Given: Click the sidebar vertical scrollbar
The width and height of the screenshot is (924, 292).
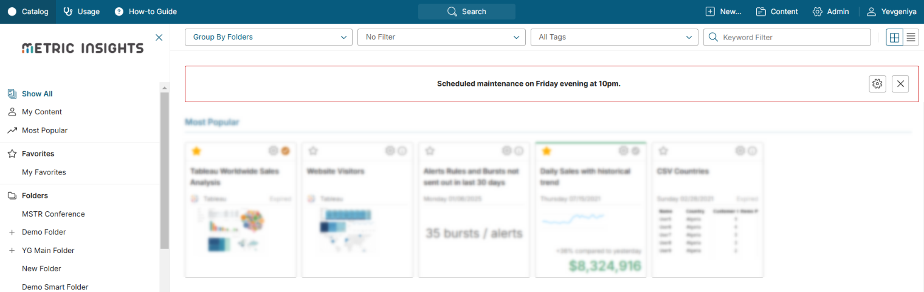Looking at the screenshot, I should click(164, 170).
